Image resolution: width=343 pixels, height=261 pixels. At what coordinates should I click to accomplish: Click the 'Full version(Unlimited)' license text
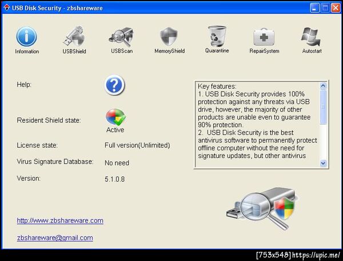tap(137, 145)
